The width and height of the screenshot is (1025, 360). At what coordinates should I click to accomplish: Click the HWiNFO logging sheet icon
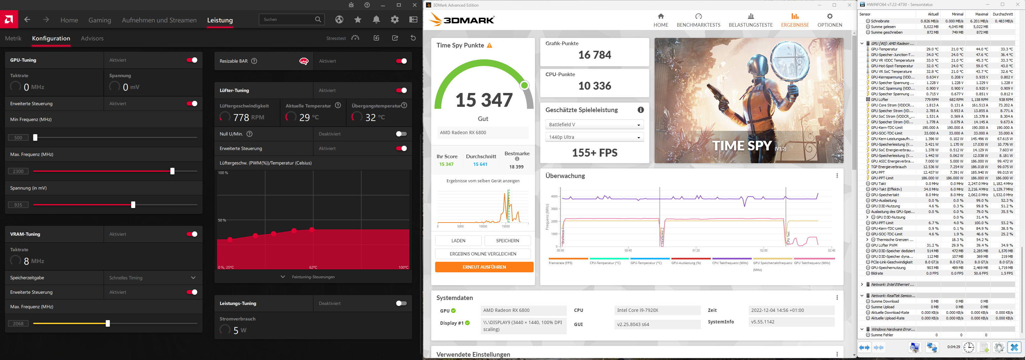click(984, 347)
